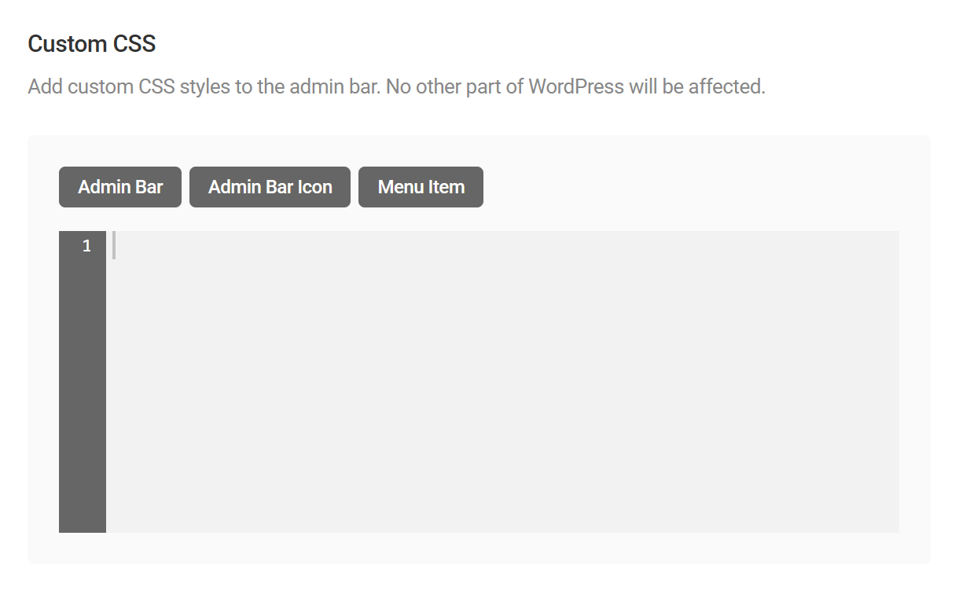The height and width of the screenshot is (598, 959).
Task: Click the admin bar description text
Action: point(396,86)
